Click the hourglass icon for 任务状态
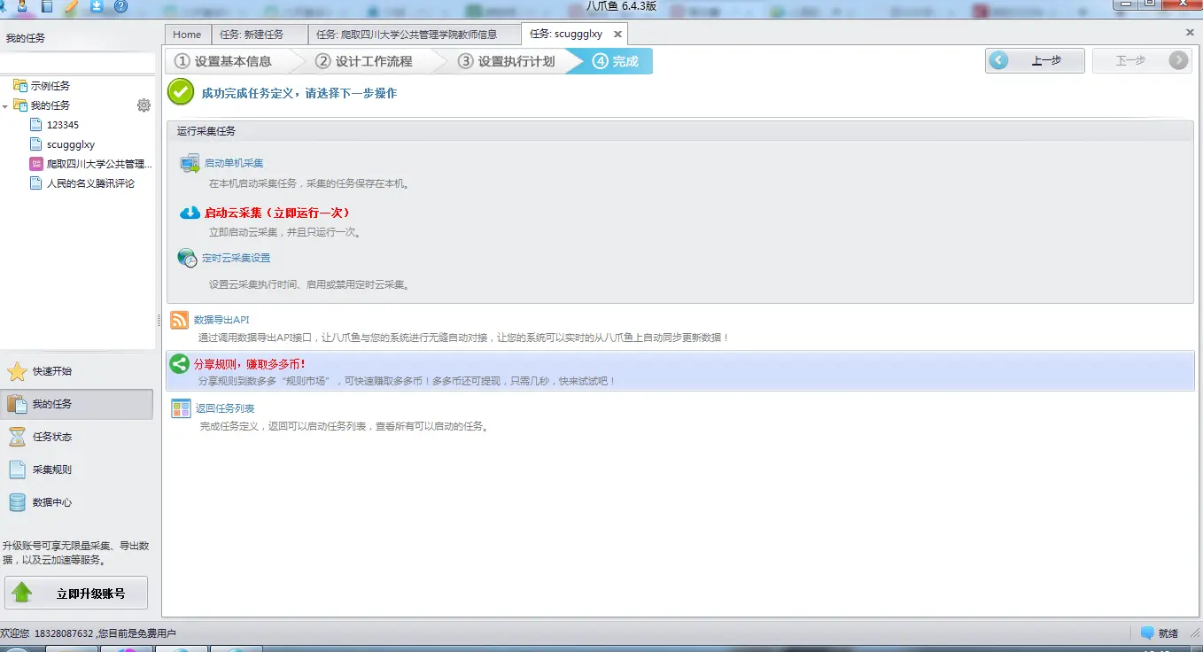 (x=17, y=437)
